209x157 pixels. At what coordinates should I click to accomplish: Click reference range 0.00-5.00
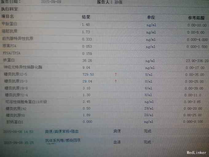coord(196,32)
